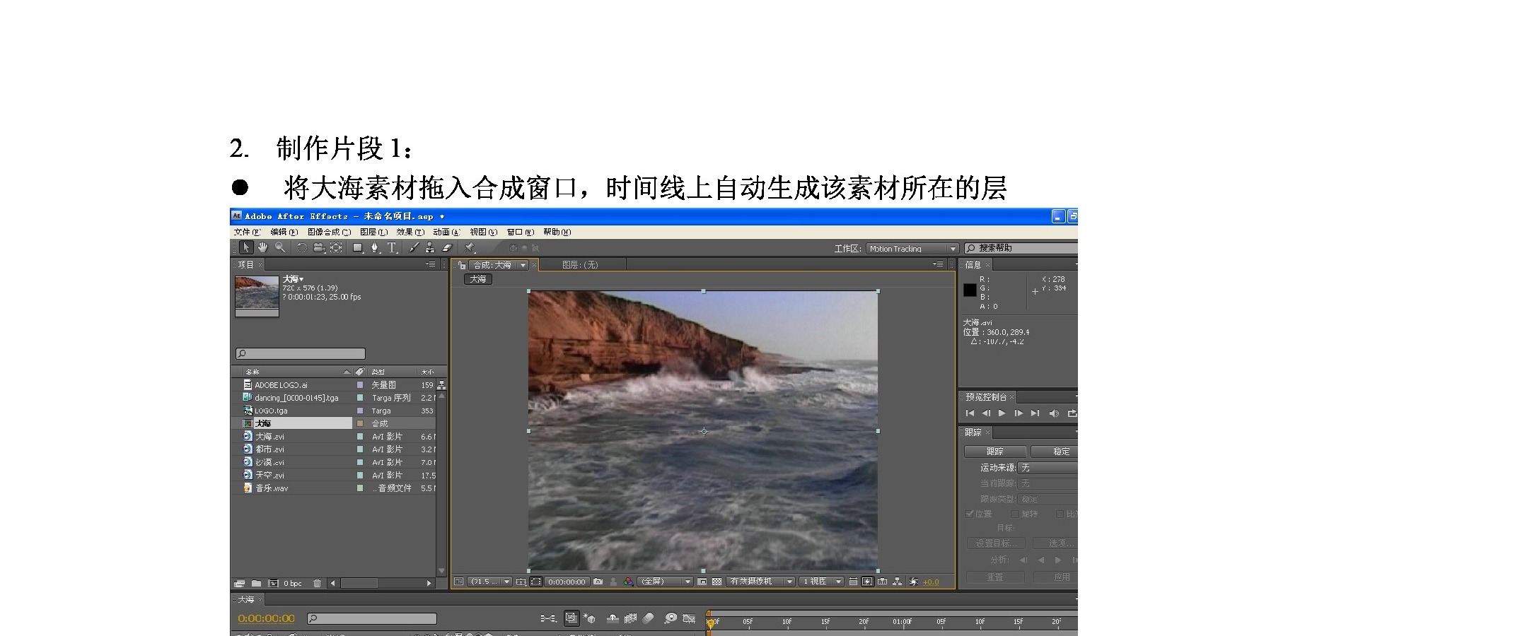Select the Eraser tool
Screen dimensions: 1520x636
click(x=447, y=247)
